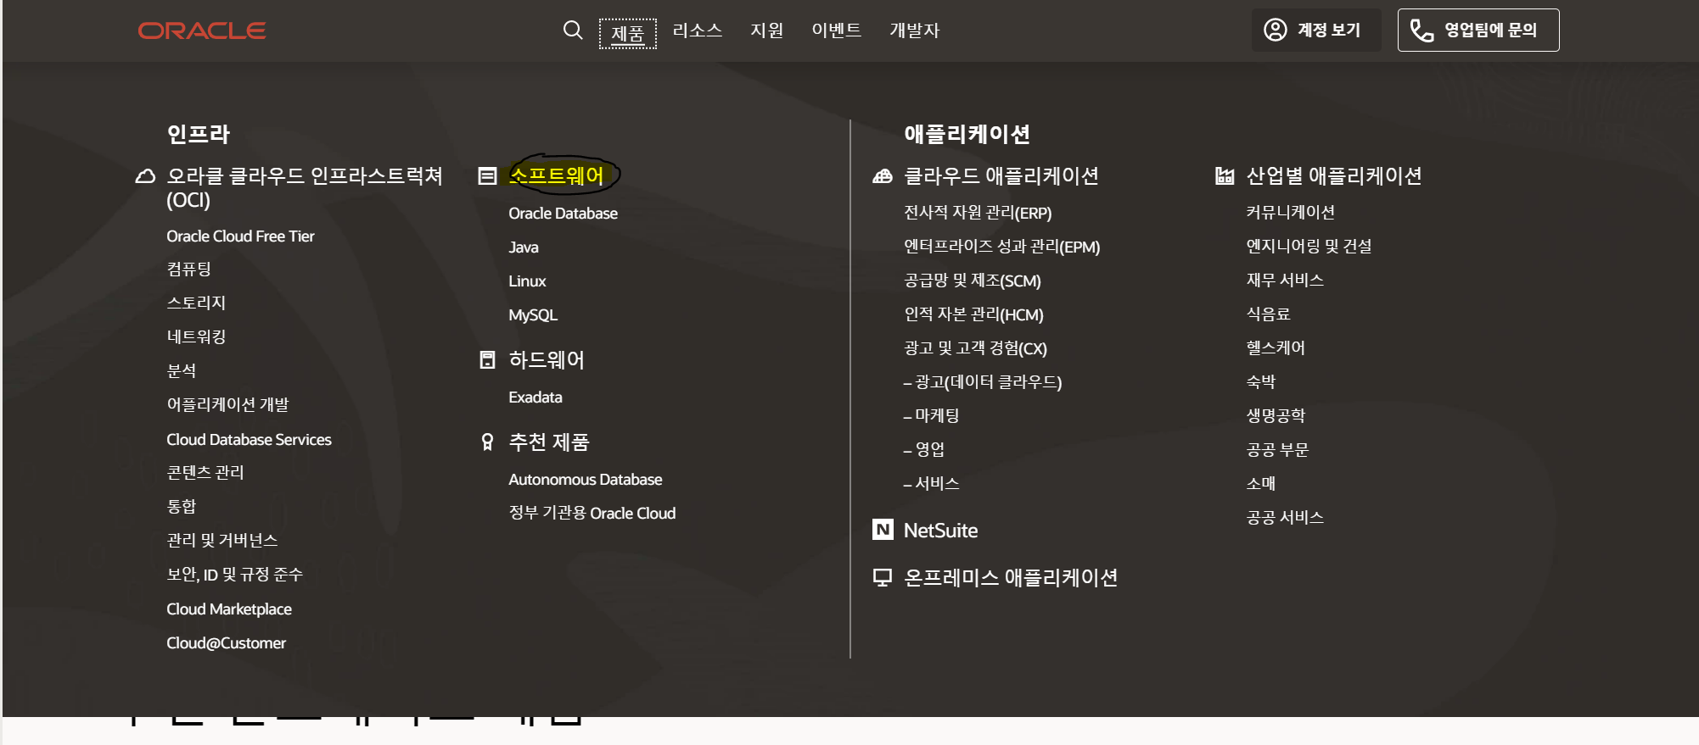The width and height of the screenshot is (1699, 745).
Task: Open the 네트워킹 link
Action: 196,336
